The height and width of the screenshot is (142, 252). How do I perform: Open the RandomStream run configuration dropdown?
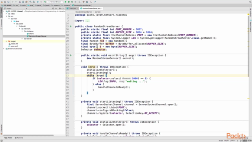coord(56,2)
